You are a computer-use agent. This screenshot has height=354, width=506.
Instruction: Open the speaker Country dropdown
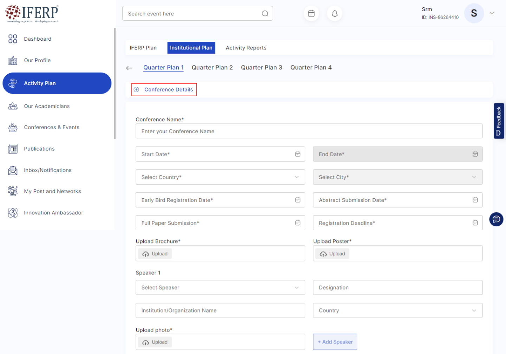pyautogui.click(x=397, y=310)
